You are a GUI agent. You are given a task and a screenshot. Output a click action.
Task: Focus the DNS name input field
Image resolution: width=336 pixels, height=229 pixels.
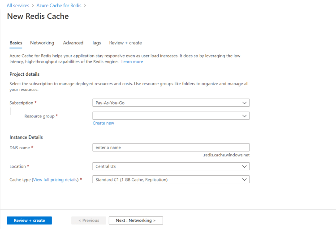[171, 147]
